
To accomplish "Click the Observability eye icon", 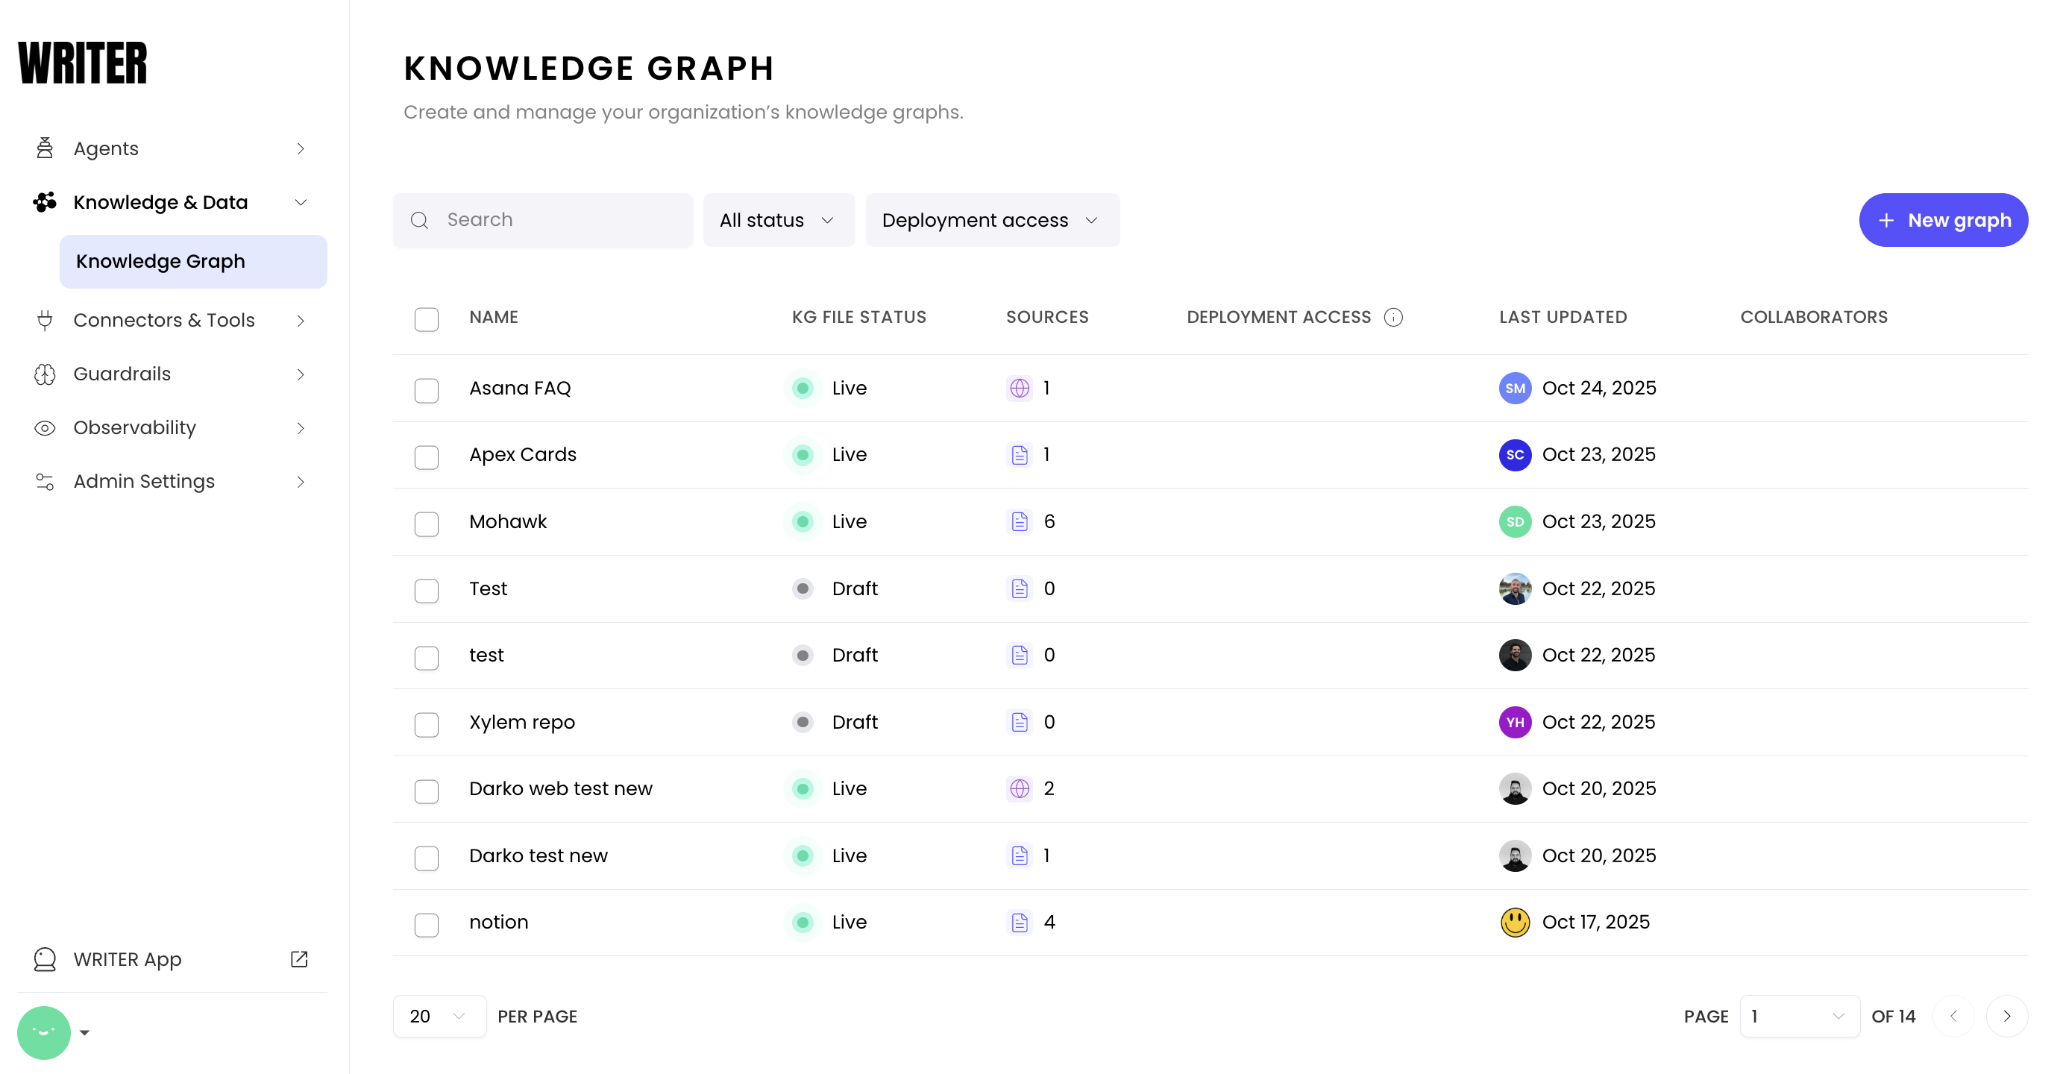I will (x=45, y=428).
